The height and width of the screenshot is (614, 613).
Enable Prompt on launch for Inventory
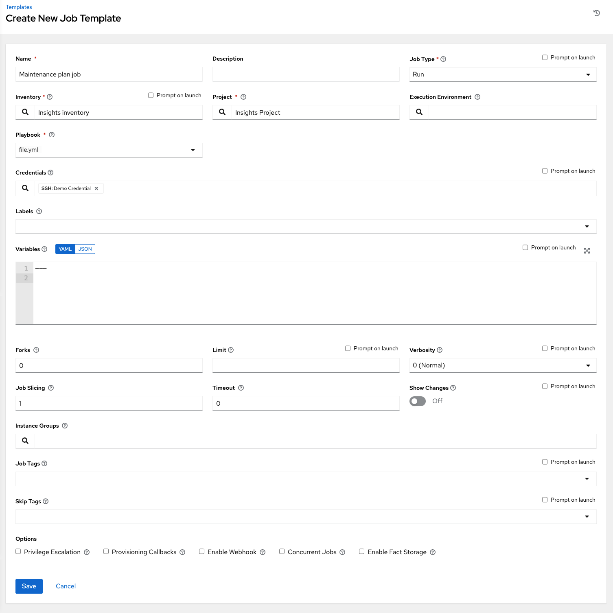click(151, 95)
